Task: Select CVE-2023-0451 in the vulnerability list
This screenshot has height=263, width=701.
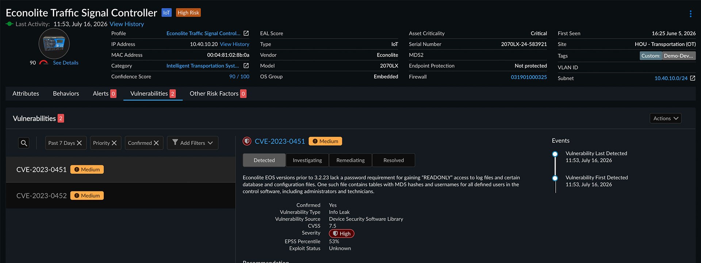Action: [x=120, y=169]
